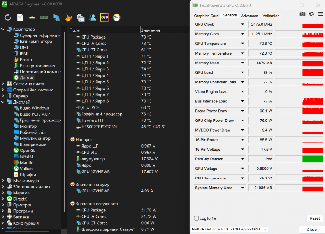Open the Report document icon in the toolbar
Screen dimensions: 325x234
point(20,18)
